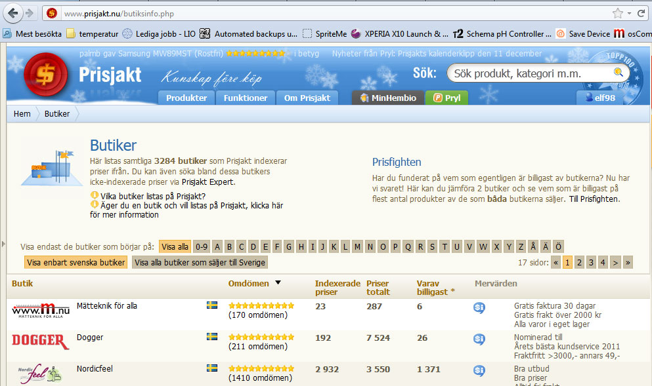The width and height of the screenshot is (652, 386).
Task: Click the Swedish flag beside Dogger
Action: 212,336
